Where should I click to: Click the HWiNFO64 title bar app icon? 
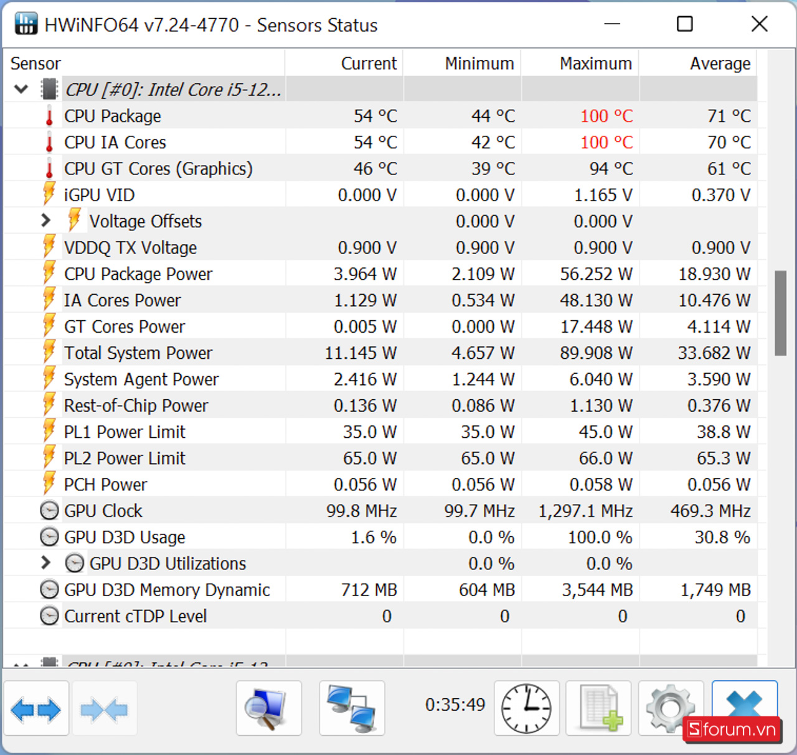tap(26, 24)
